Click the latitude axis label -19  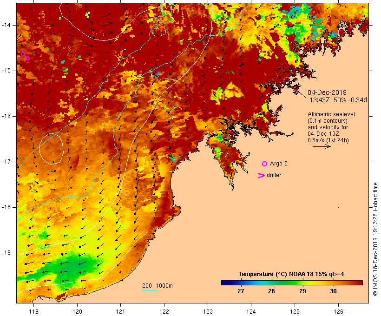[x=6, y=253]
